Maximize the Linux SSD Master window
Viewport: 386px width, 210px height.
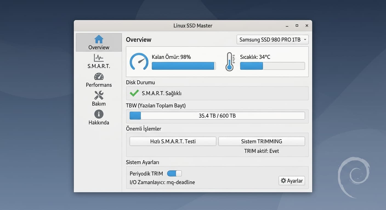[297, 26]
